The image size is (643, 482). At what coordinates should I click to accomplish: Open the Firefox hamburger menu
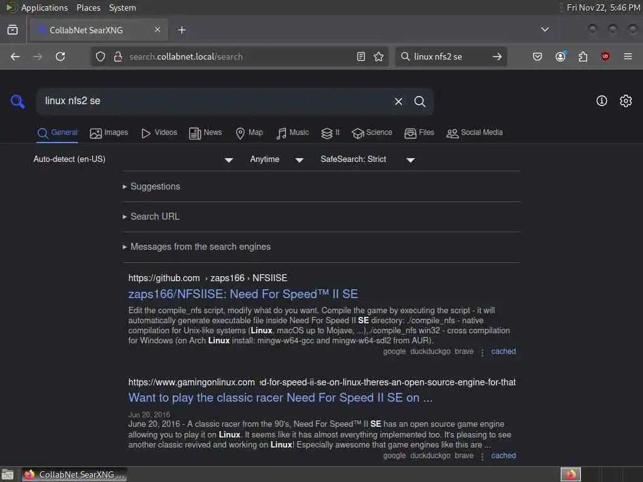point(628,56)
